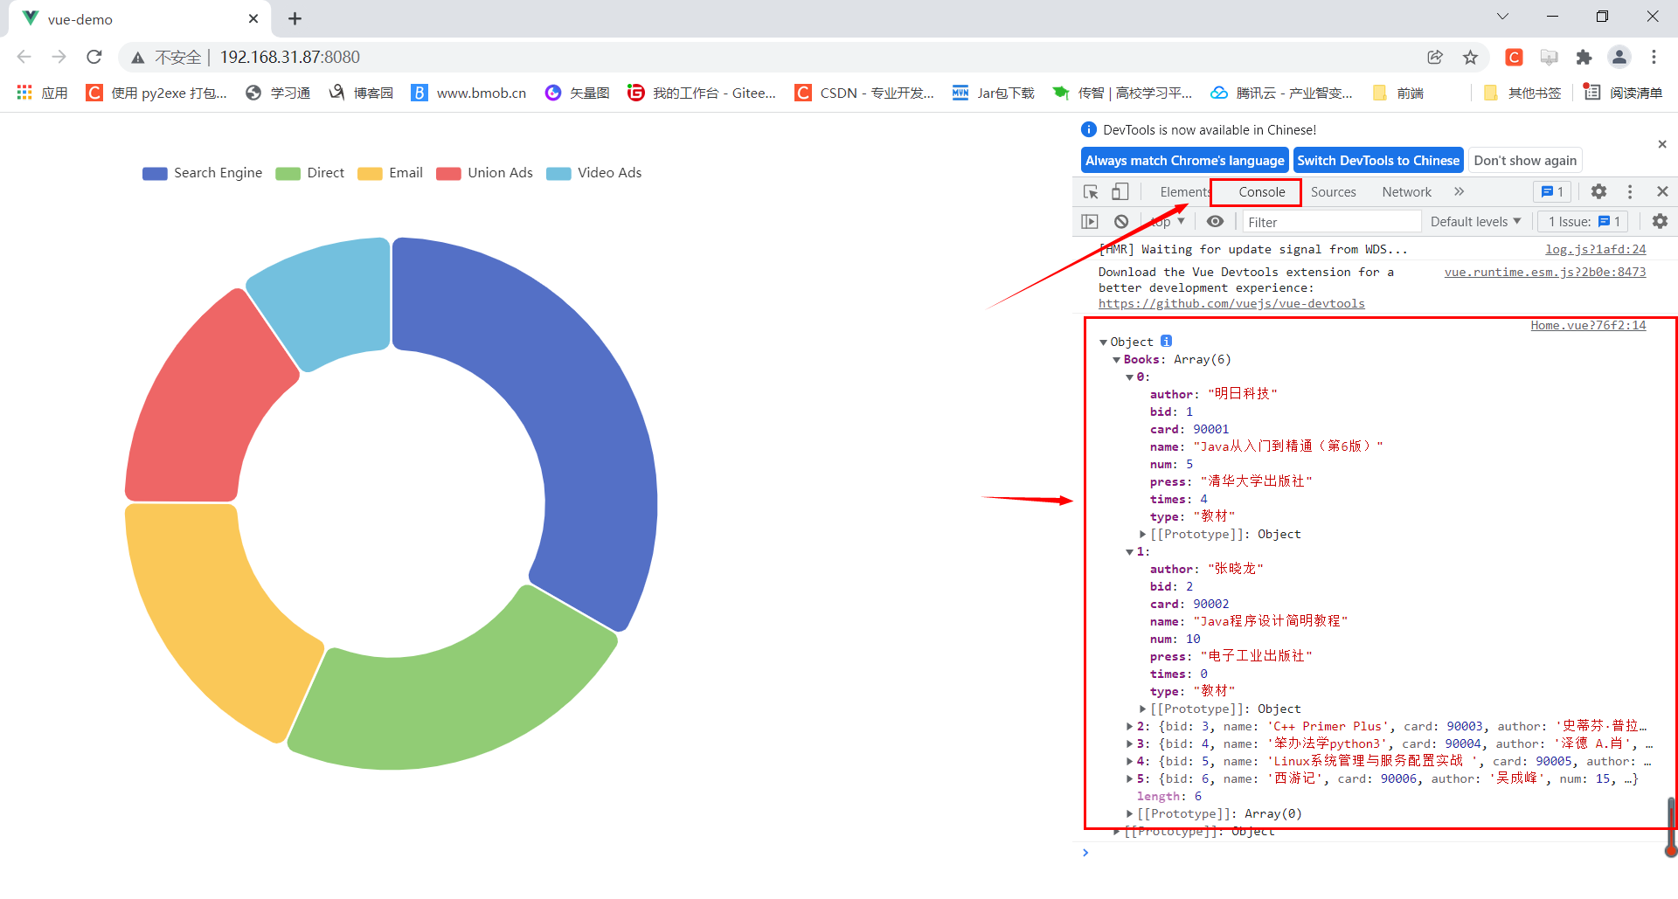Toggle the device toolbar icon
Image resolution: width=1678 pixels, height=899 pixels.
(1120, 191)
